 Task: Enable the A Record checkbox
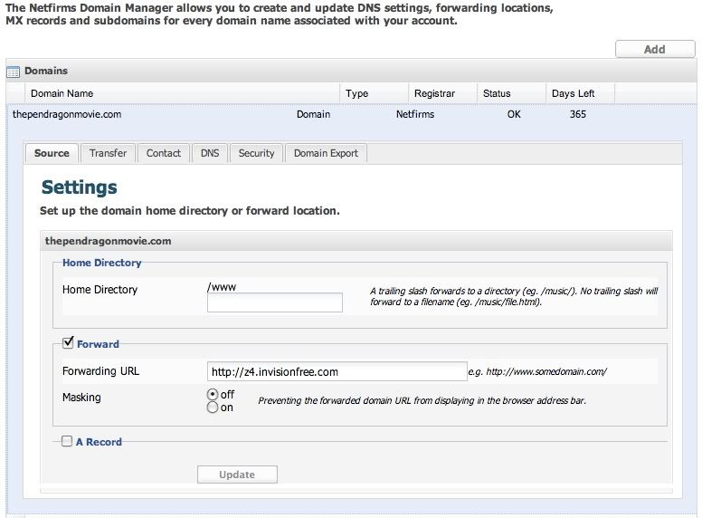(x=67, y=442)
